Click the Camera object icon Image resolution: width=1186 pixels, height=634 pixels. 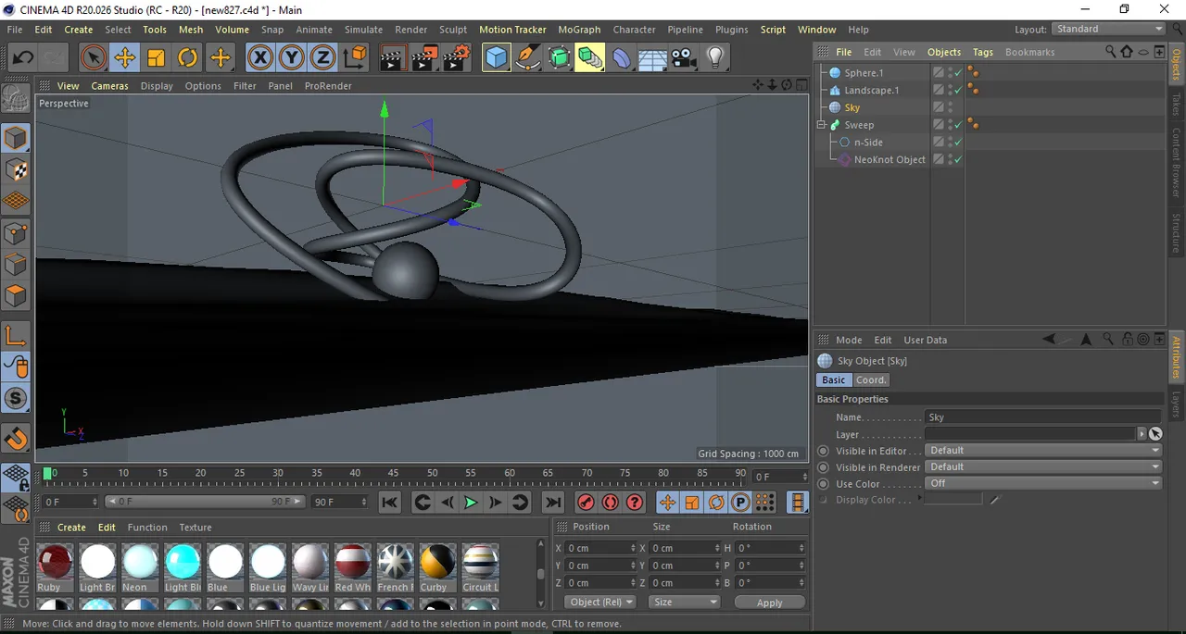click(x=684, y=58)
